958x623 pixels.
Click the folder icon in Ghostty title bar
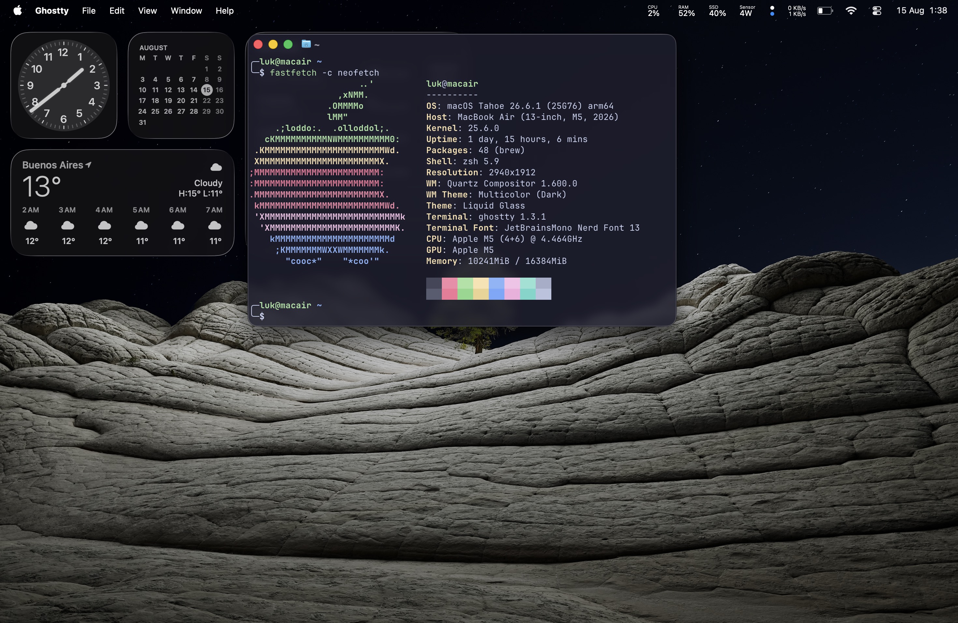coord(306,44)
